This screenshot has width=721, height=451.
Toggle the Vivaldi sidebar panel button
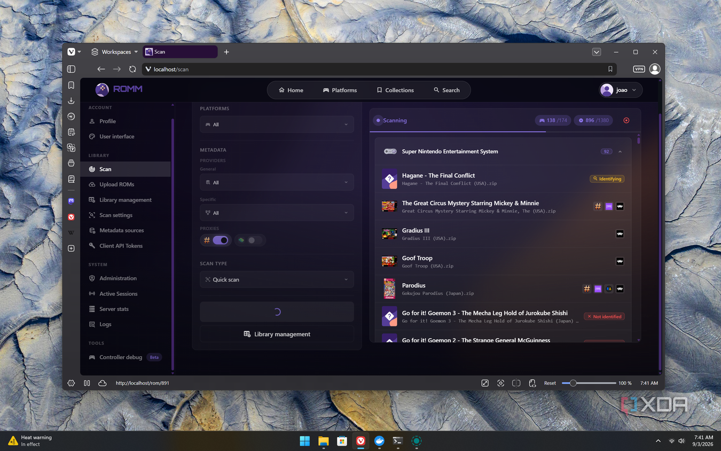71,69
